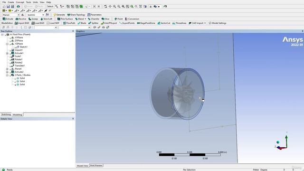Click the Revolve tool
Image resolution: width=304 pixels, height=171 pixels.
[21, 19]
